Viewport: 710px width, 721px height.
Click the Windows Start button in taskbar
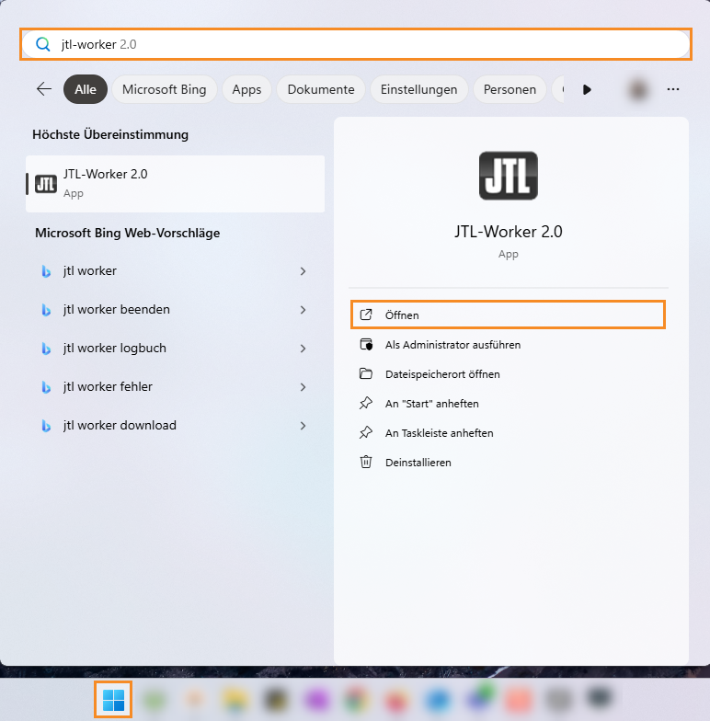114,700
